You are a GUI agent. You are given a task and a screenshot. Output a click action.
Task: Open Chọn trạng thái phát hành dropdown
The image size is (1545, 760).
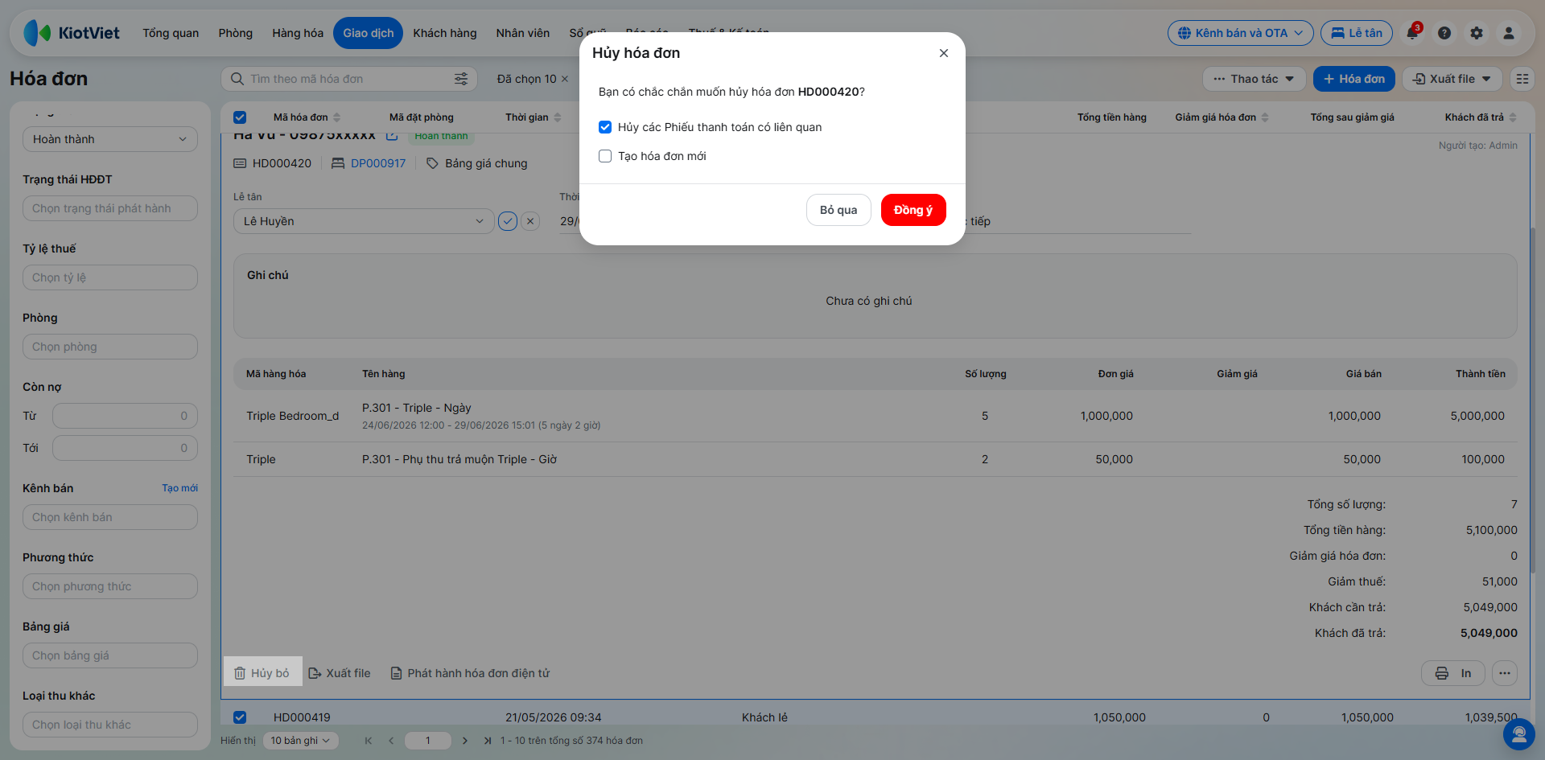[110, 208]
